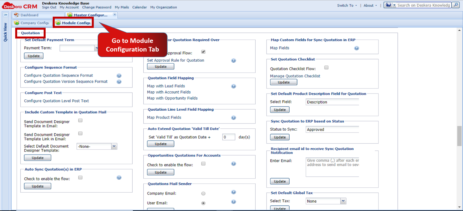
Task: Select the Company Email radio button
Action: tap(203, 193)
